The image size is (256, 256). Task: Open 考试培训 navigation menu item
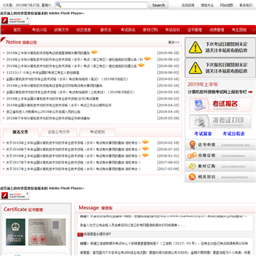coord(173,30)
